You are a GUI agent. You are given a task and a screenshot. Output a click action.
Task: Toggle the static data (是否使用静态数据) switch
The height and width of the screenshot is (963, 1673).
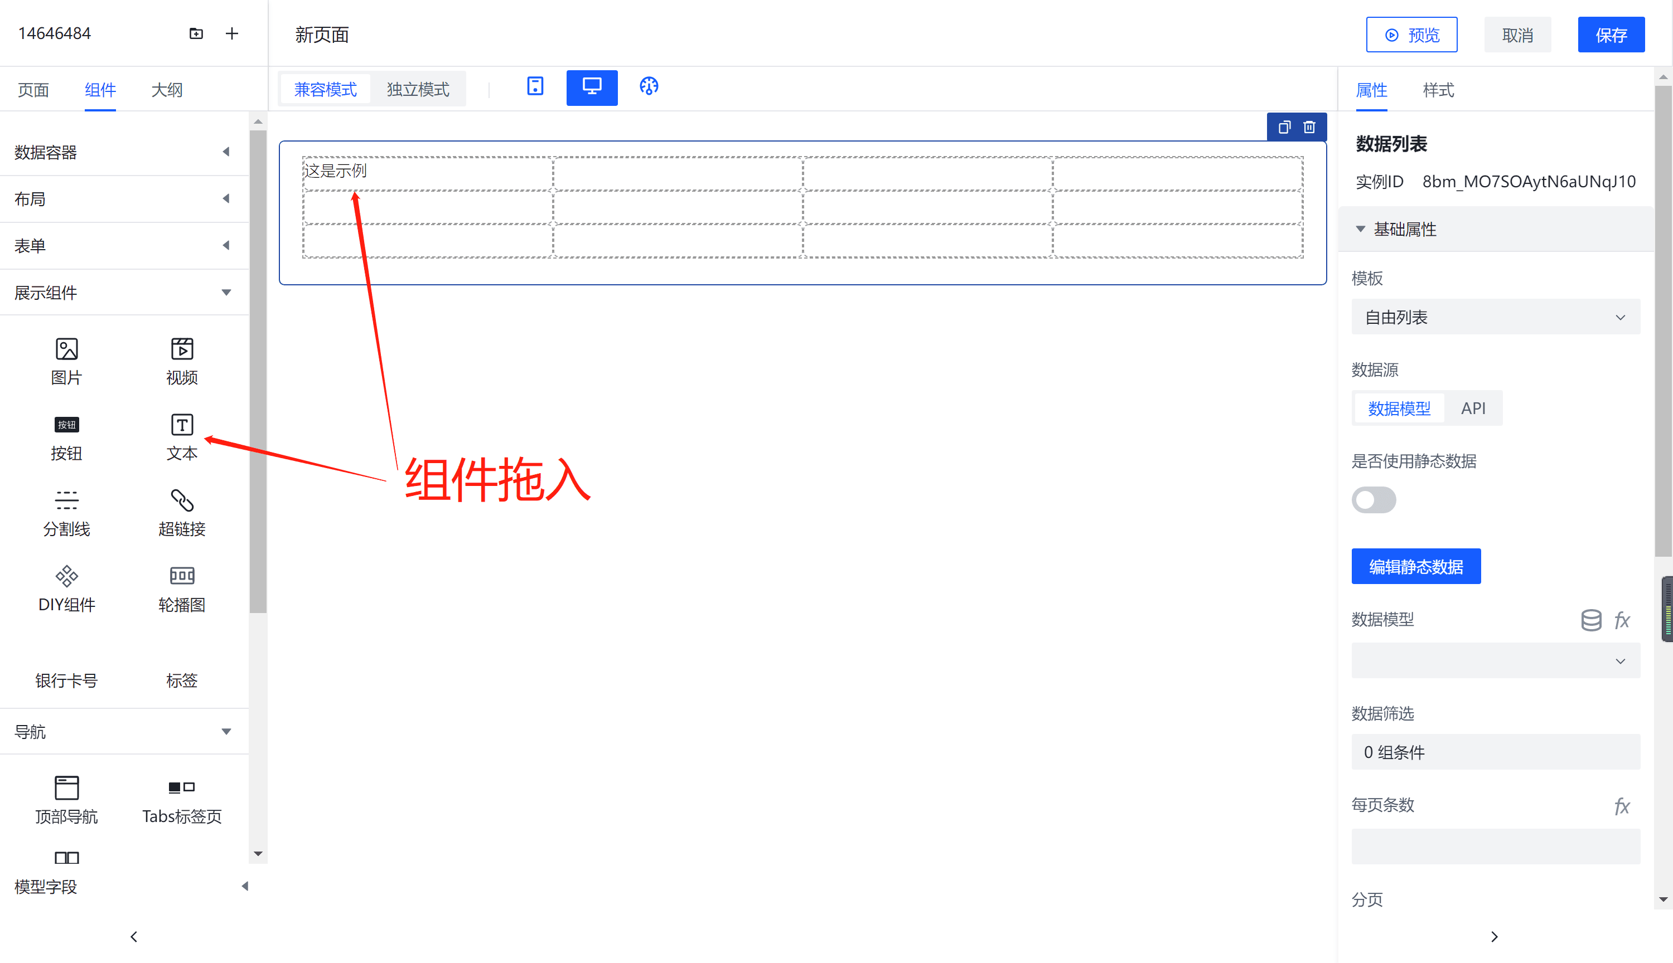click(1373, 500)
